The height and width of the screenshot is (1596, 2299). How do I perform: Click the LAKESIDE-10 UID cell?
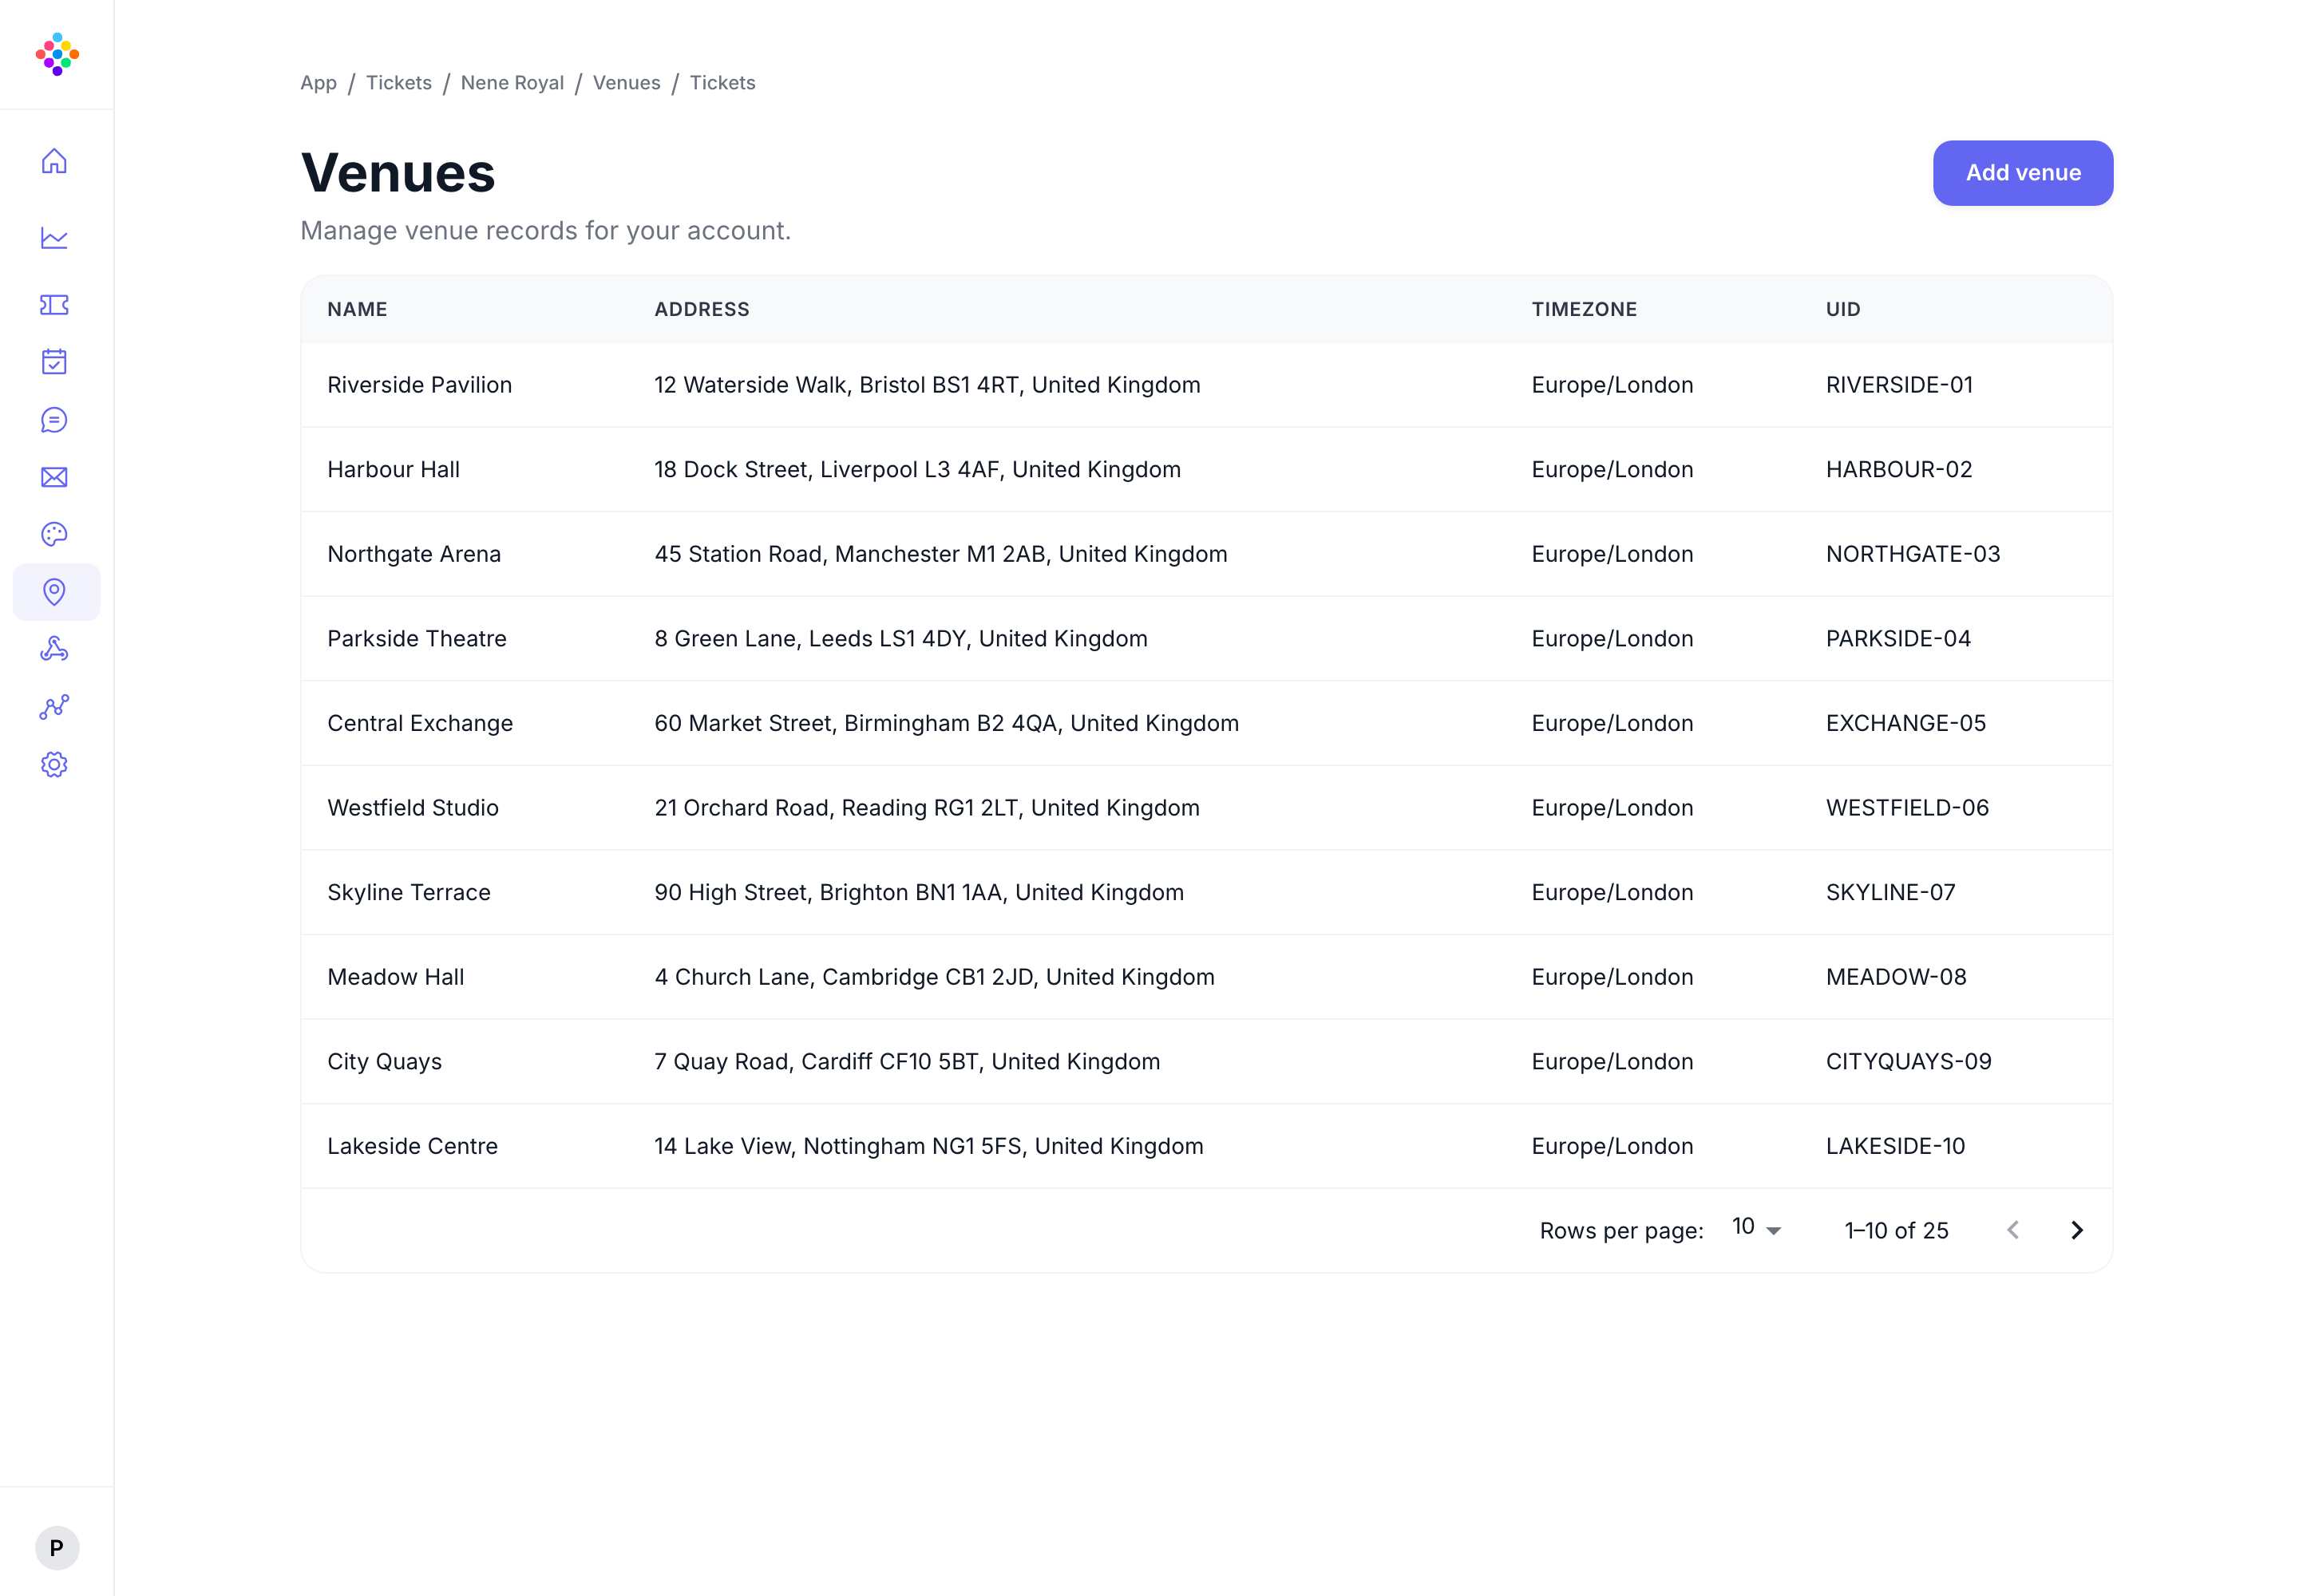tap(1895, 1146)
